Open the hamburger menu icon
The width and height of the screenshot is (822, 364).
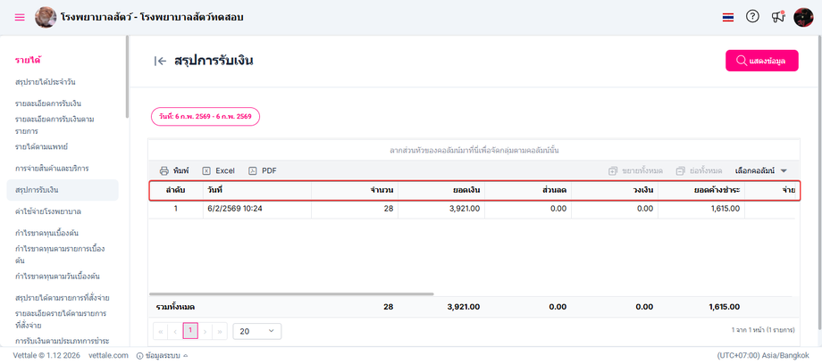(20, 17)
